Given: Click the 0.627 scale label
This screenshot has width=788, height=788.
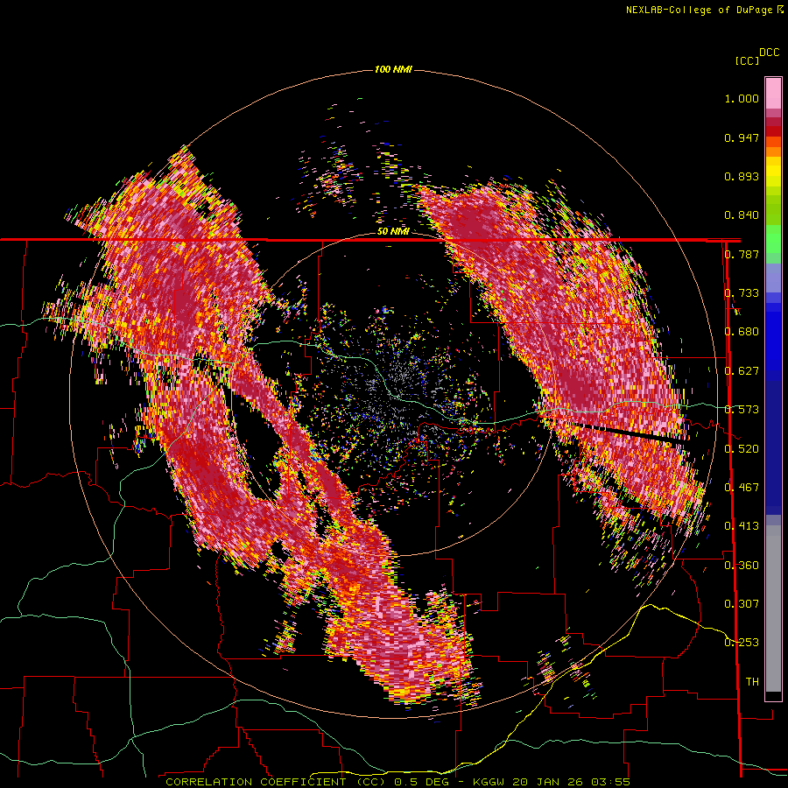Looking at the screenshot, I should (742, 371).
